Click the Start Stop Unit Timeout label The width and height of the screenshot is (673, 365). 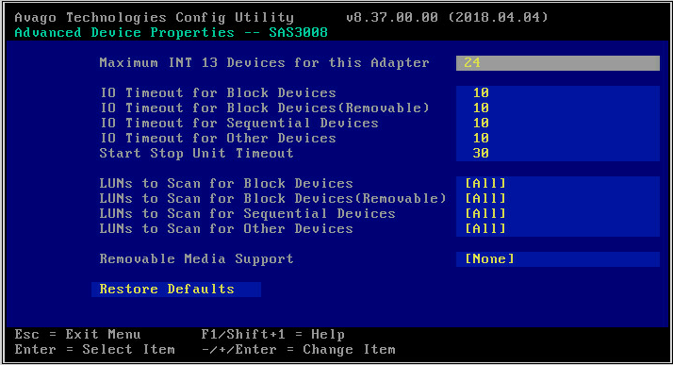click(197, 154)
